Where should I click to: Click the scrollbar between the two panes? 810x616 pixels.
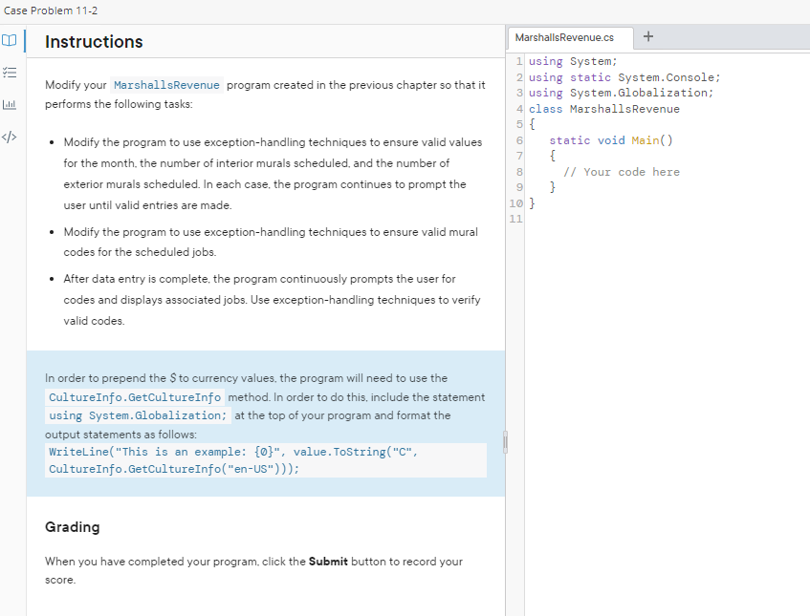(505, 442)
